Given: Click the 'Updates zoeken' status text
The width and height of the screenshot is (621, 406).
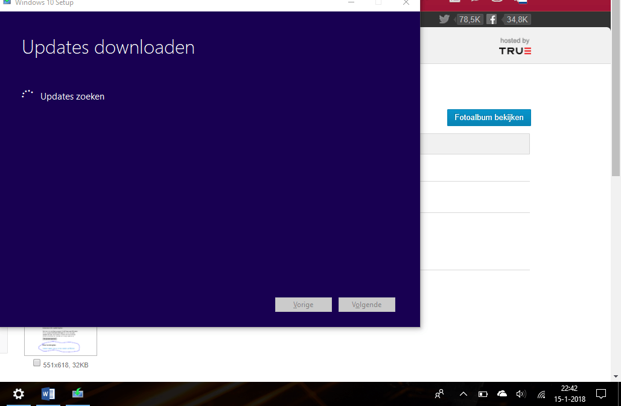Looking at the screenshot, I should [72, 97].
